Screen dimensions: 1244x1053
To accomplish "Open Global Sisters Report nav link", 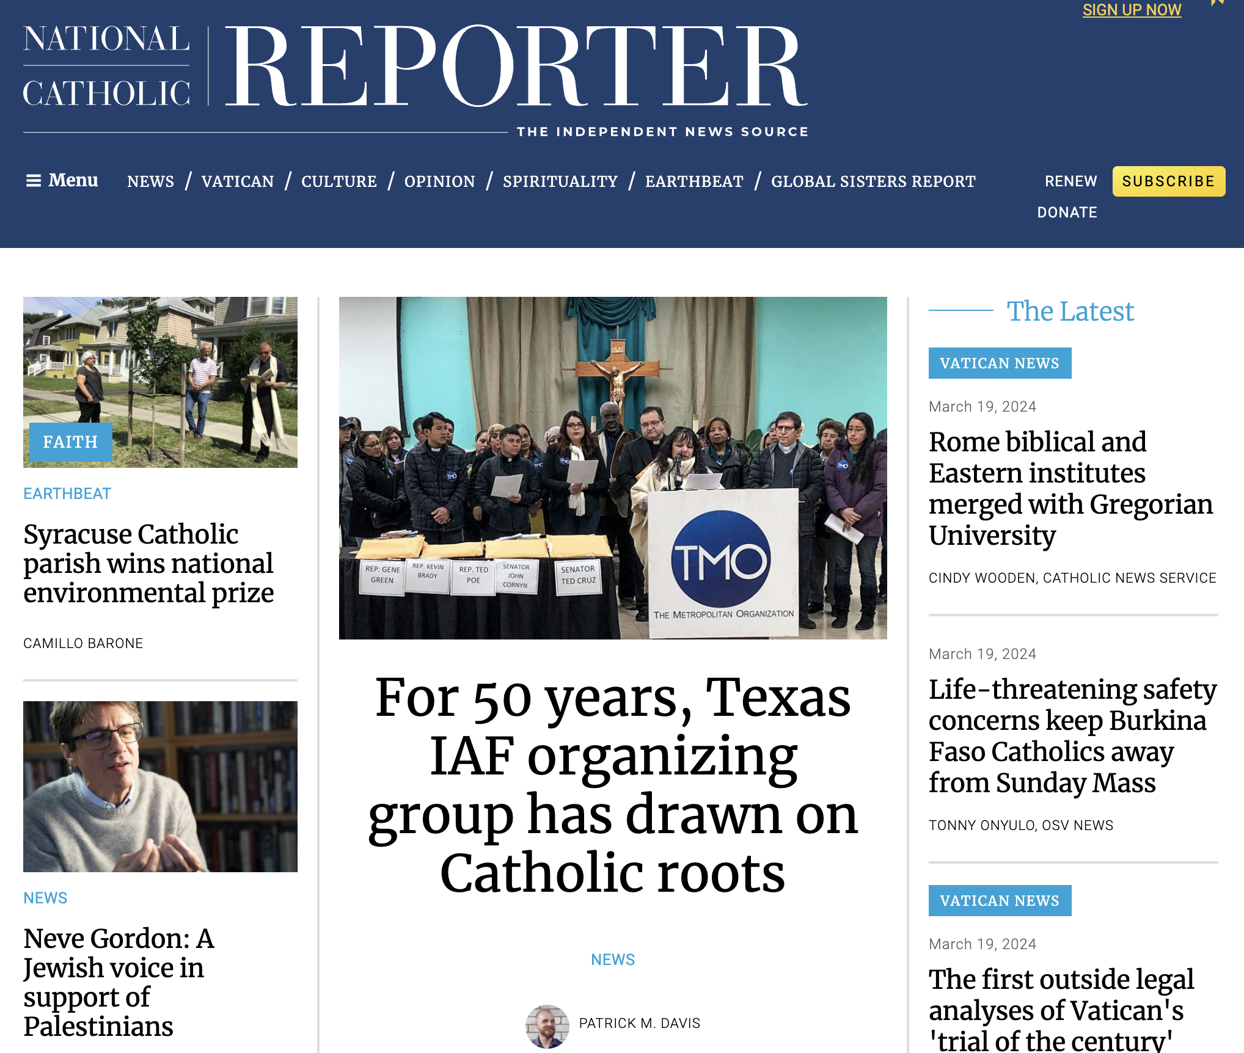I will [873, 181].
